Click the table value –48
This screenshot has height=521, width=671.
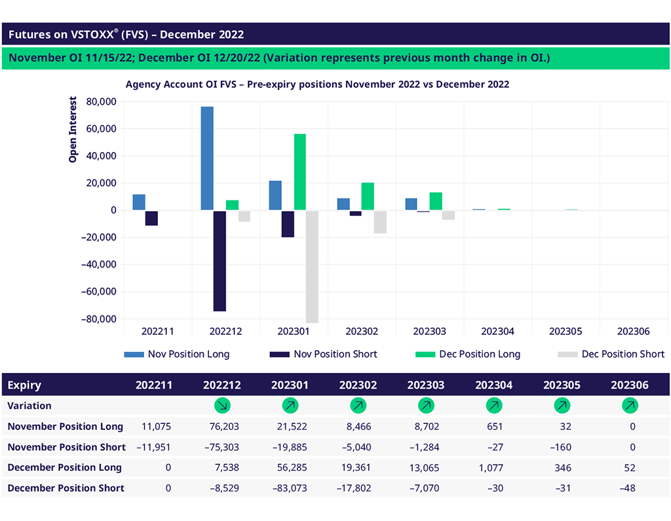tap(627, 488)
